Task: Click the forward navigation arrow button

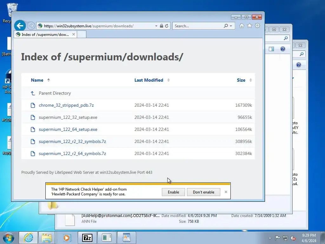Action: click(x=31, y=26)
